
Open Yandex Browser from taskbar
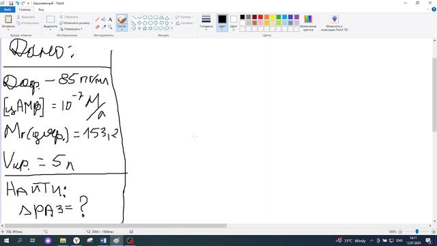click(76, 241)
